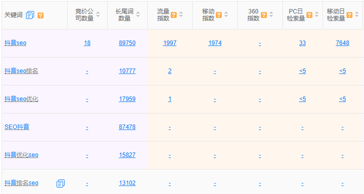Screen dimensions: 364x194
Task: Click long-tail count 13102
Action: coord(127,183)
